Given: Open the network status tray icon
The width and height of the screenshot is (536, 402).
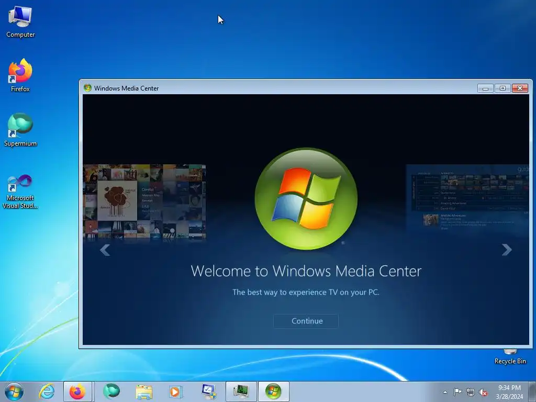Looking at the screenshot, I should (471, 392).
